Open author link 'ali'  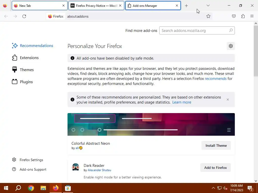click(77, 148)
